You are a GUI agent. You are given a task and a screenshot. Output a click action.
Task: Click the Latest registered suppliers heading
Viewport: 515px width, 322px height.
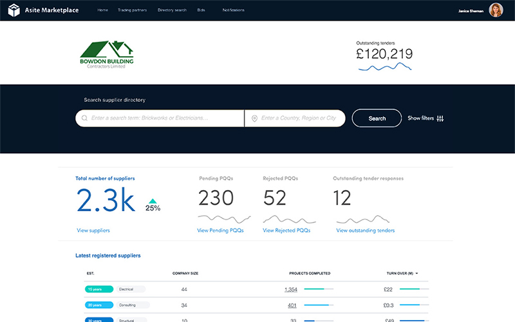point(108,256)
